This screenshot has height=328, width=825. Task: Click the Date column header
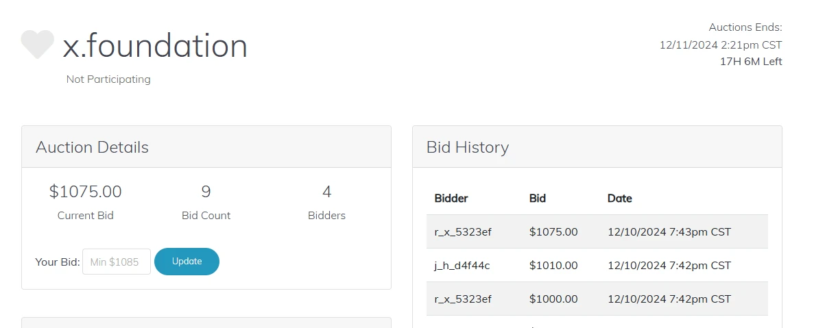(x=619, y=199)
